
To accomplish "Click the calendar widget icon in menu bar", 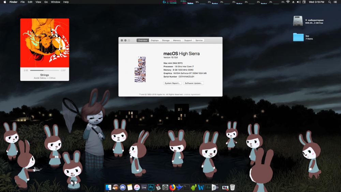I will pos(304,2).
